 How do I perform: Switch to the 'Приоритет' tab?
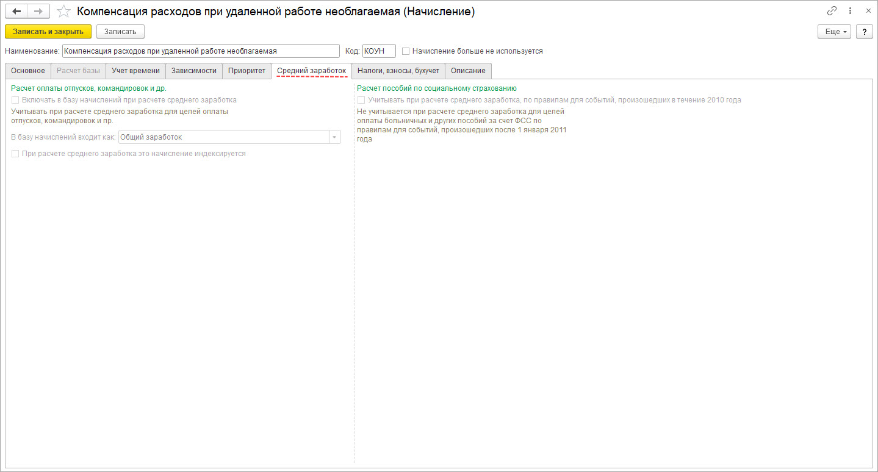[x=246, y=71]
